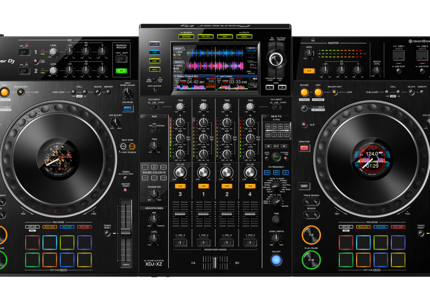Click the MASTER LEVEL knob

tap(309, 53)
